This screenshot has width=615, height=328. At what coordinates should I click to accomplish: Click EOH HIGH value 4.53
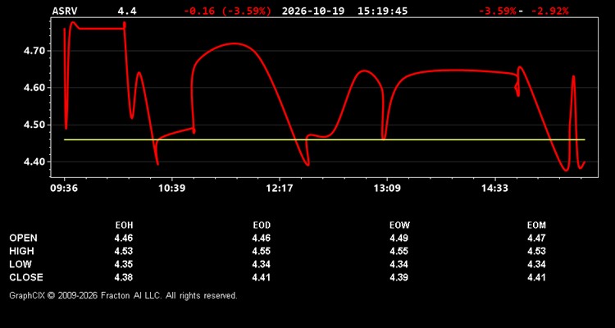point(124,251)
